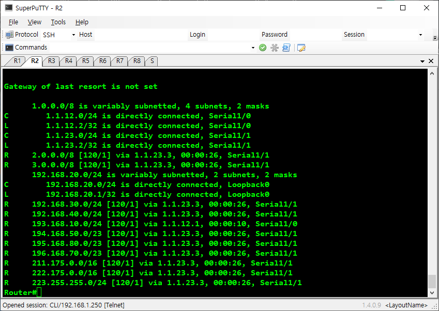Click the <LayoutName> status bar entry
The width and height of the screenshot is (439, 311).
(406, 305)
